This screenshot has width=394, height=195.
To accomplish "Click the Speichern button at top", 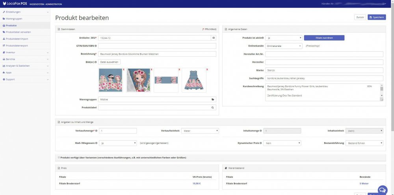I will click(x=377, y=17).
